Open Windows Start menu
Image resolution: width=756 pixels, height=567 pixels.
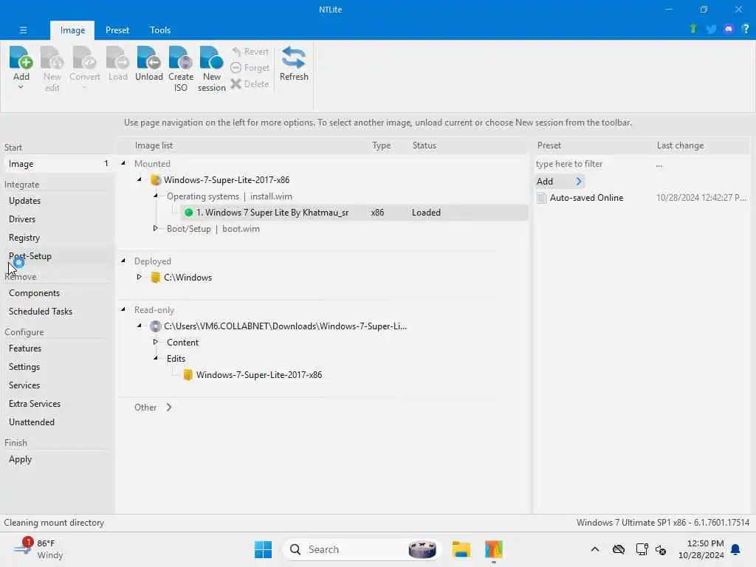click(x=264, y=549)
